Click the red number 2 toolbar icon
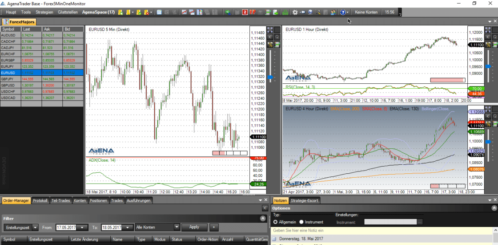 pos(245,12)
